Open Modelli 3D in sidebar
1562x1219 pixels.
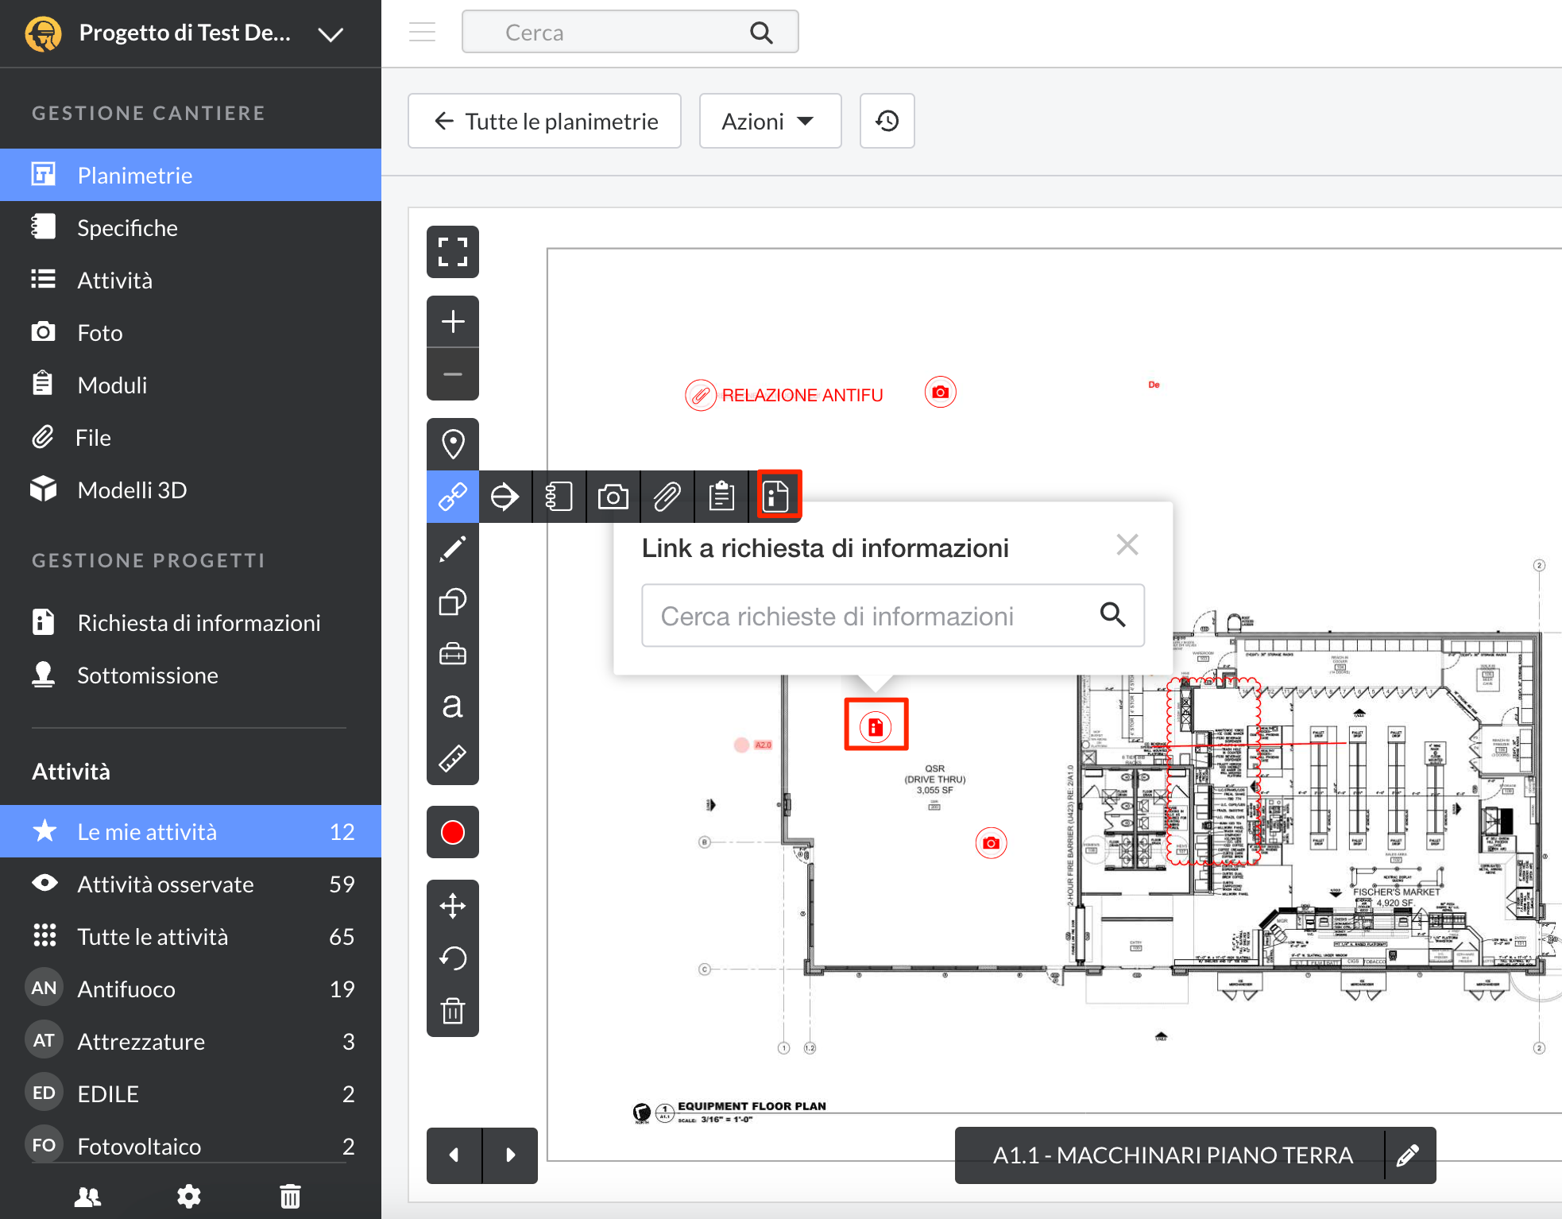191,490
